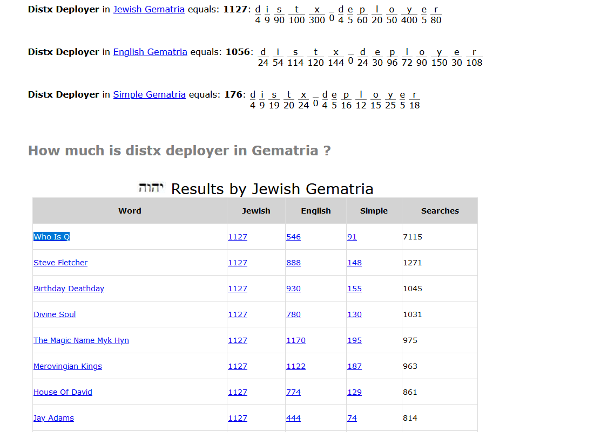The height and width of the screenshot is (432, 594).
Task: Click English value 774 link
Action: pos(294,392)
